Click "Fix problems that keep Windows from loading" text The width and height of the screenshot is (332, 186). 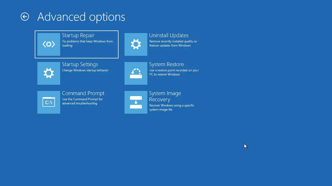pos(88,43)
